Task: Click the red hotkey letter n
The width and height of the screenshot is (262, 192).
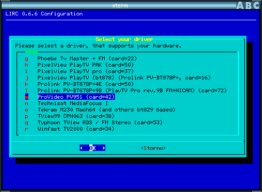Action: pos(27,103)
